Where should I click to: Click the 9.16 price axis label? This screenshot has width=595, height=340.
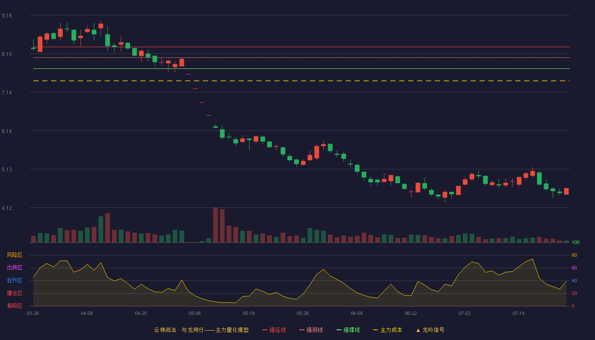[x=7, y=16]
